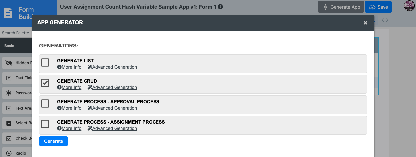Screen dimensions: 416x157
Task: Click the Text Area palette icon
Action: [9, 108]
